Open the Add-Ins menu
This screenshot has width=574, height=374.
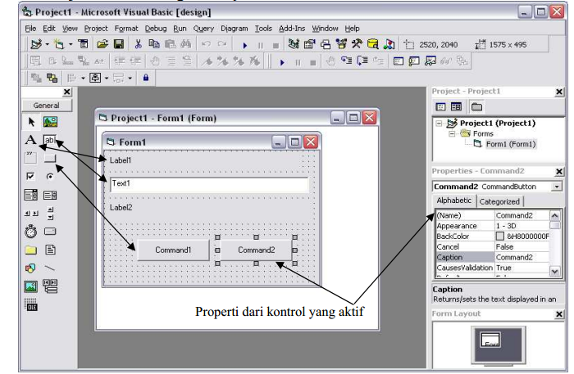(x=292, y=29)
